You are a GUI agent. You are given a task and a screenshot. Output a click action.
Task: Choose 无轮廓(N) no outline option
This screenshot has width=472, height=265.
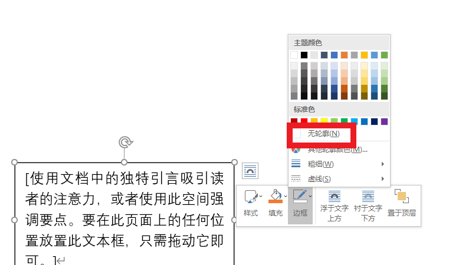tap(323, 134)
